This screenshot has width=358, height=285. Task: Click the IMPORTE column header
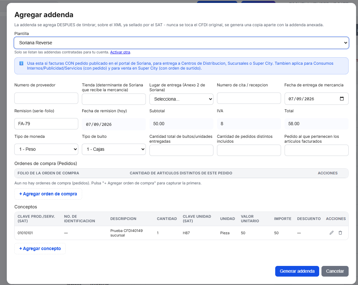click(283, 219)
